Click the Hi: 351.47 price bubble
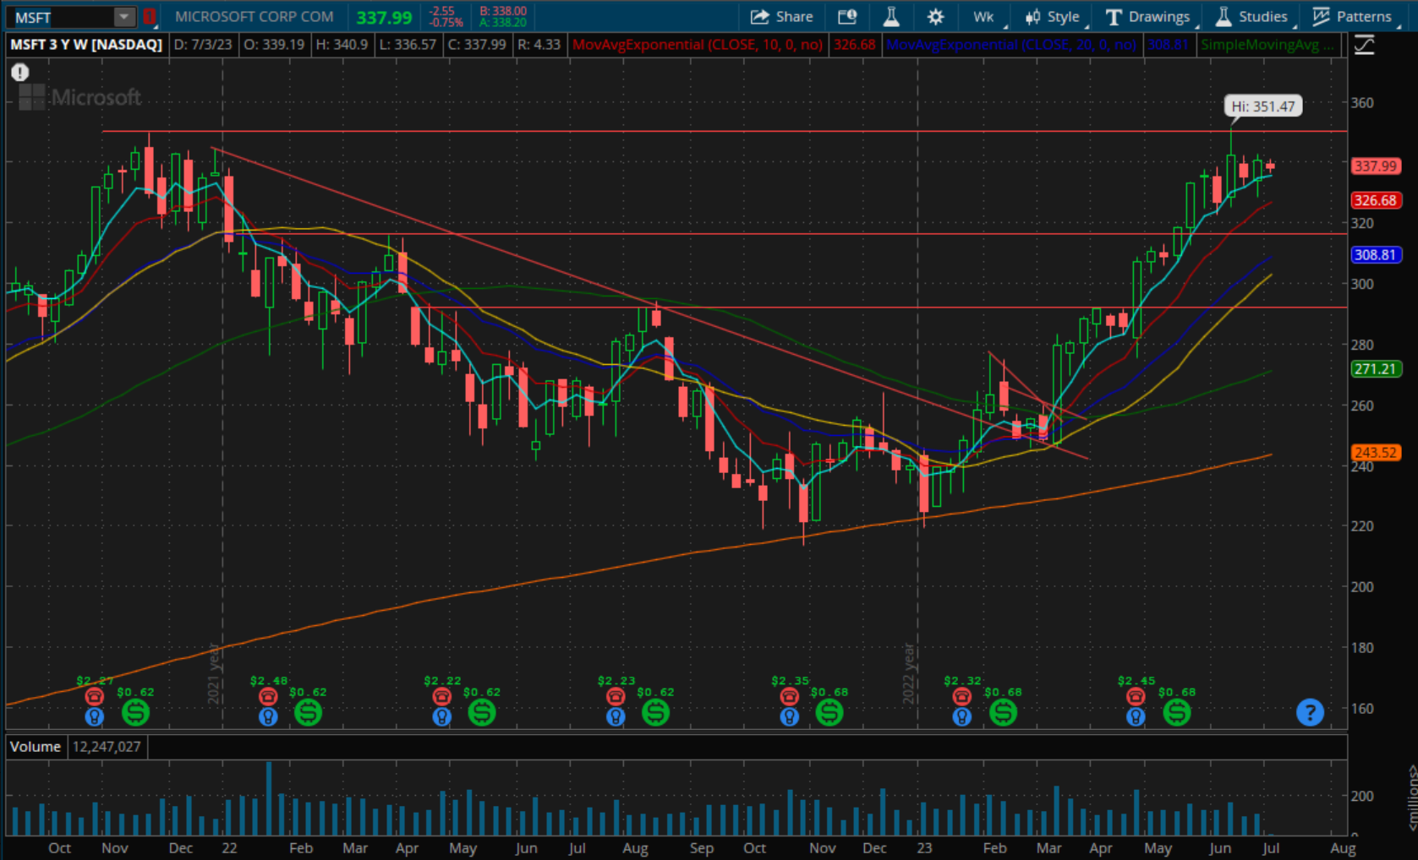The height and width of the screenshot is (860, 1418). click(1263, 106)
